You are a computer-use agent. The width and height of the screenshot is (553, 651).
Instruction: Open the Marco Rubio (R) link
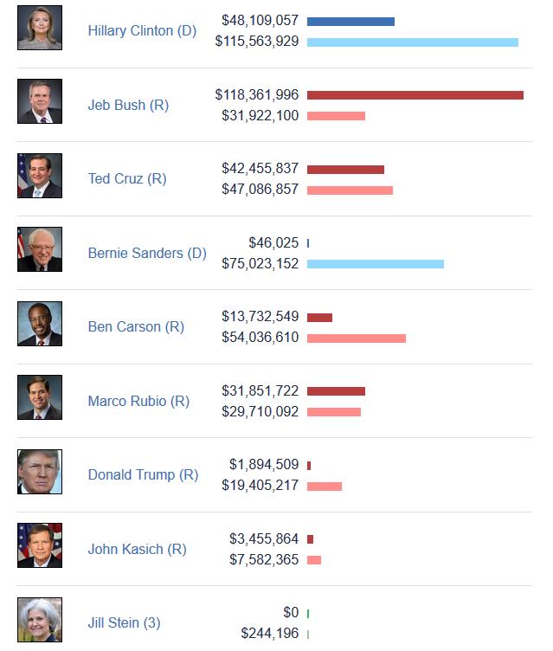pyautogui.click(x=138, y=402)
